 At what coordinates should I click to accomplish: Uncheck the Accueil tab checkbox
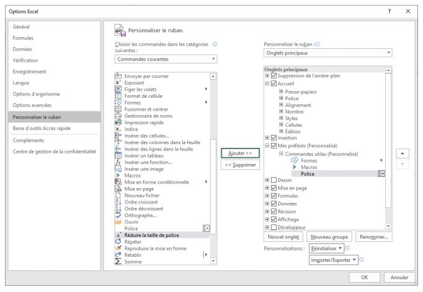tap(274, 84)
